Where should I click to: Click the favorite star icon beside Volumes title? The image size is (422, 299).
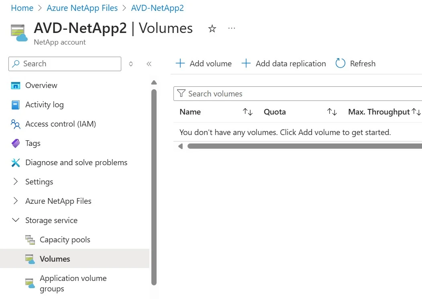point(212,29)
